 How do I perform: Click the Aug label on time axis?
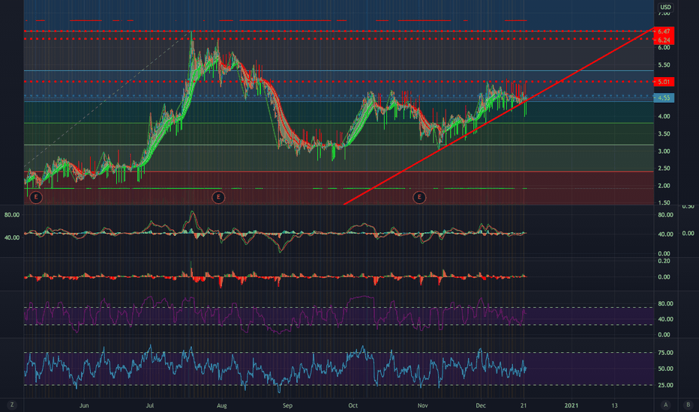coord(221,405)
